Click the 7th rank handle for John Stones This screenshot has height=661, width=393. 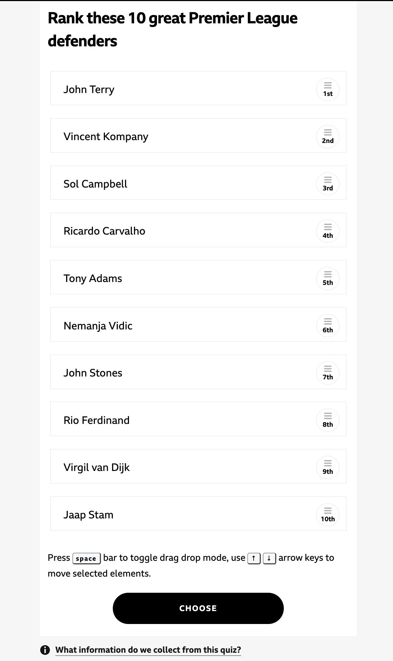[328, 373]
